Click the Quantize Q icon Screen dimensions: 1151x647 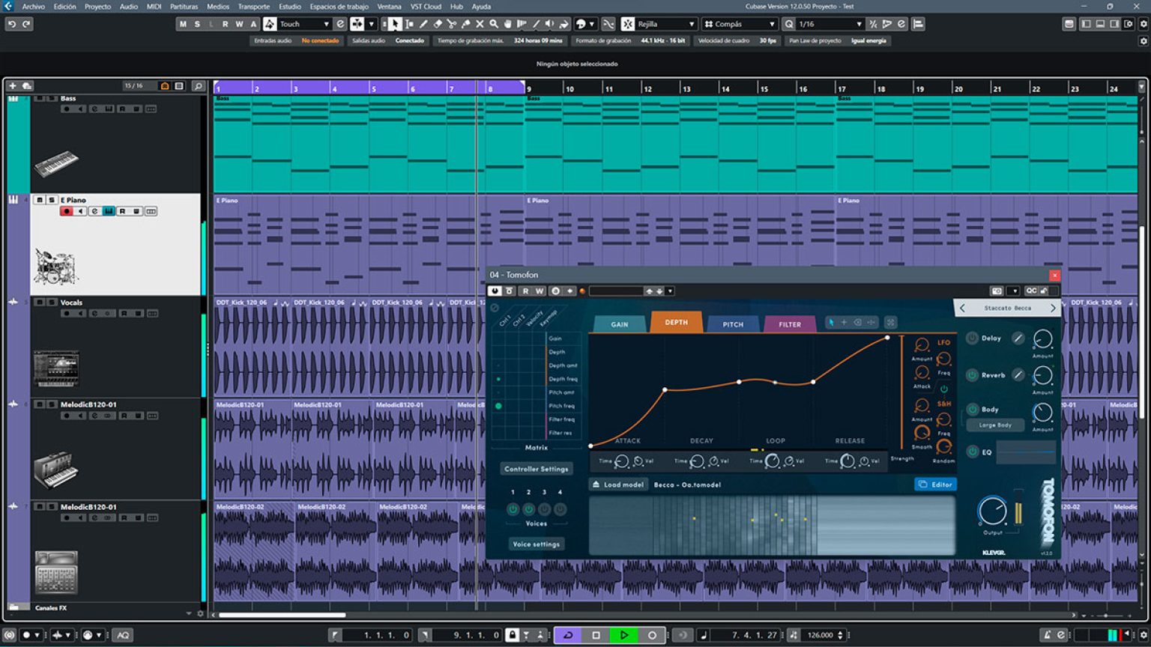789,24
